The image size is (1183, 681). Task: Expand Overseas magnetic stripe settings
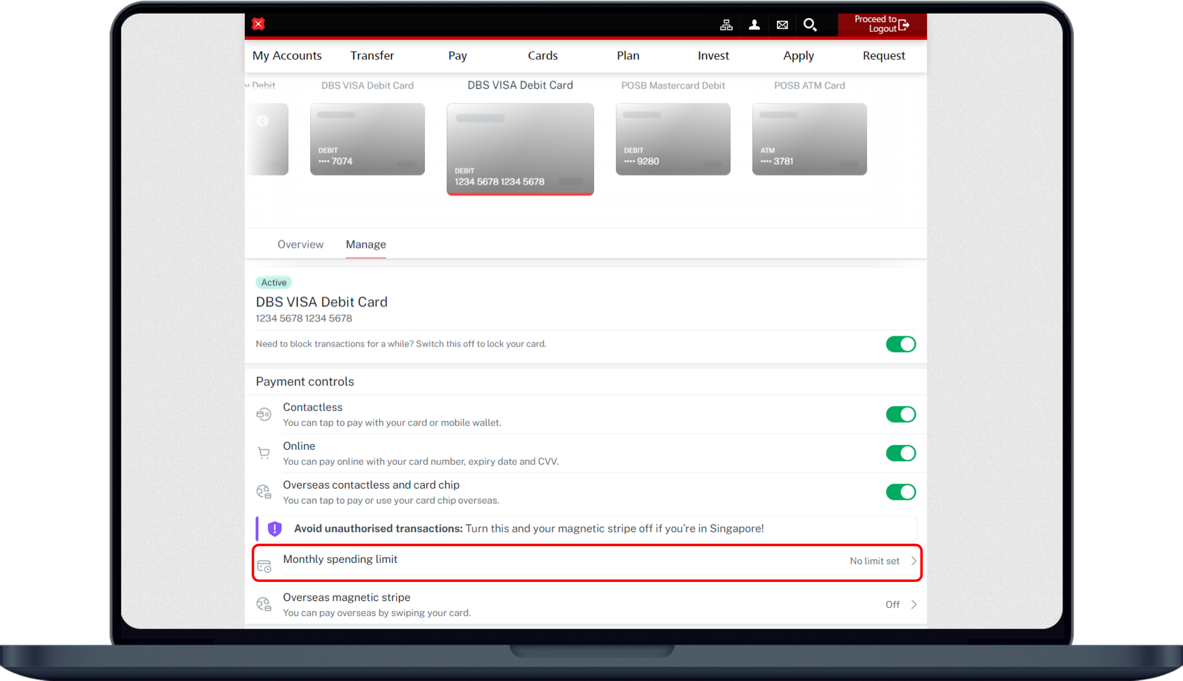click(x=913, y=604)
